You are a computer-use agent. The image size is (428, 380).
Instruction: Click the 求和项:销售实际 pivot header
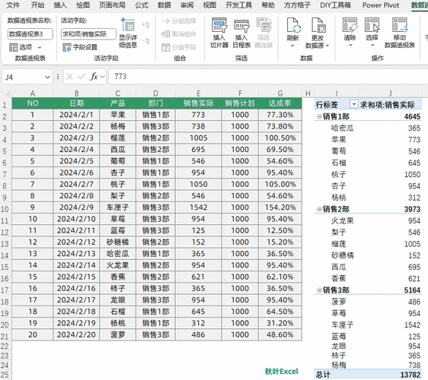pyautogui.click(x=388, y=105)
